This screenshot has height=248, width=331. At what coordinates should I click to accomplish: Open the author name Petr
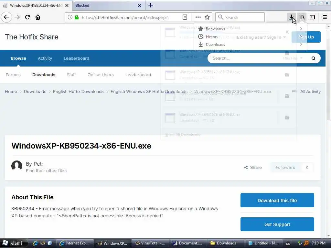[38, 164]
